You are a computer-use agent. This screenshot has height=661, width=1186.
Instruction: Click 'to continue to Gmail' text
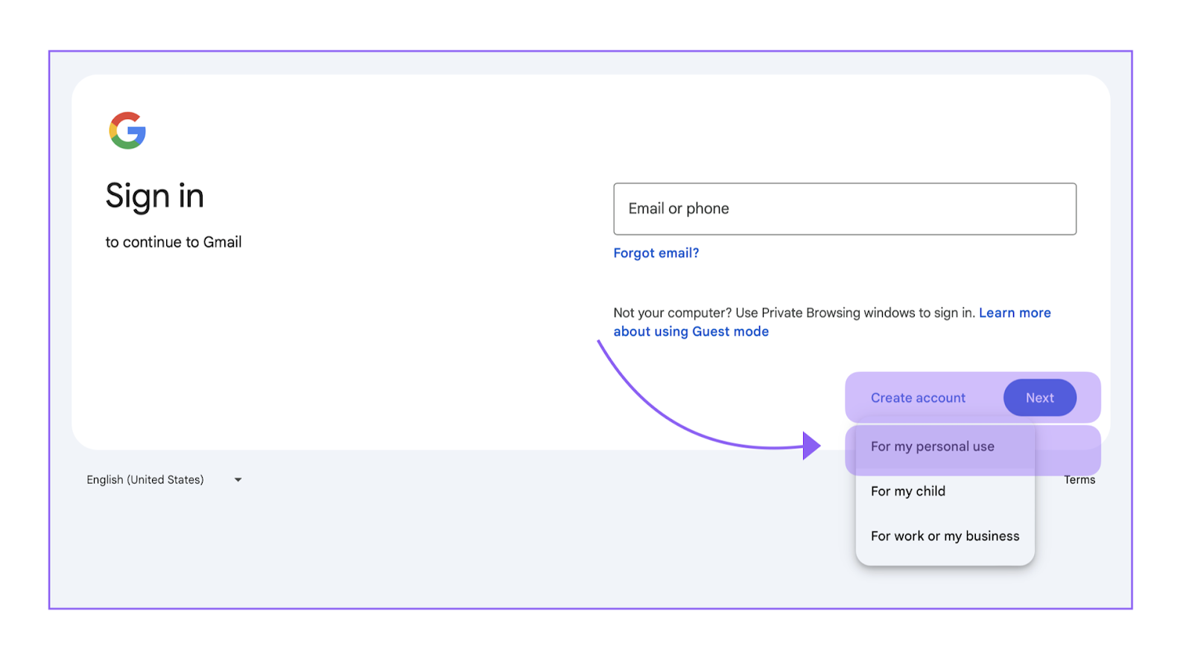pyautogui.click(x=174, y=241)
